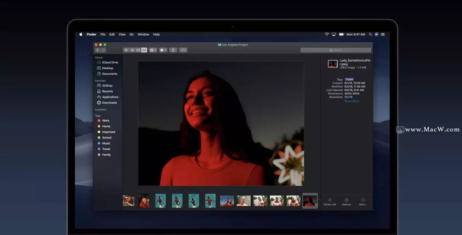Viewport: 462px width, 235px height.
Task: Select the Family tag in sidebar
Action: pyautogui.click(x=104, y=155)
